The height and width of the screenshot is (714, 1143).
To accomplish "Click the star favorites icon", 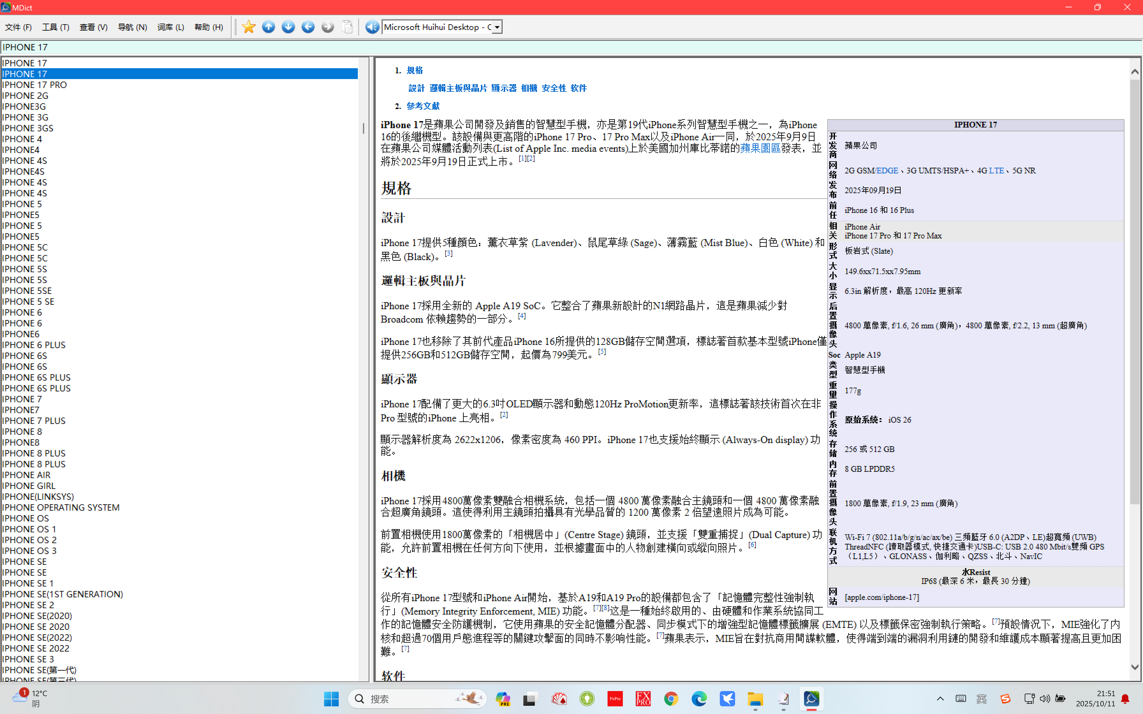I will (248, 27).
